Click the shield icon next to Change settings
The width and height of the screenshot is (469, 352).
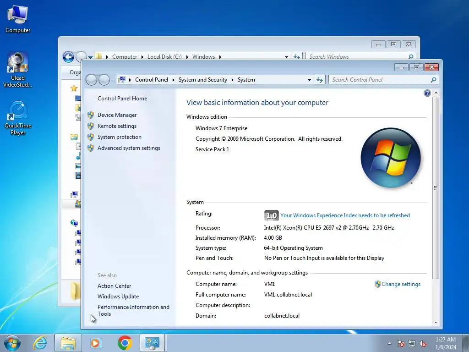(377, 284)
